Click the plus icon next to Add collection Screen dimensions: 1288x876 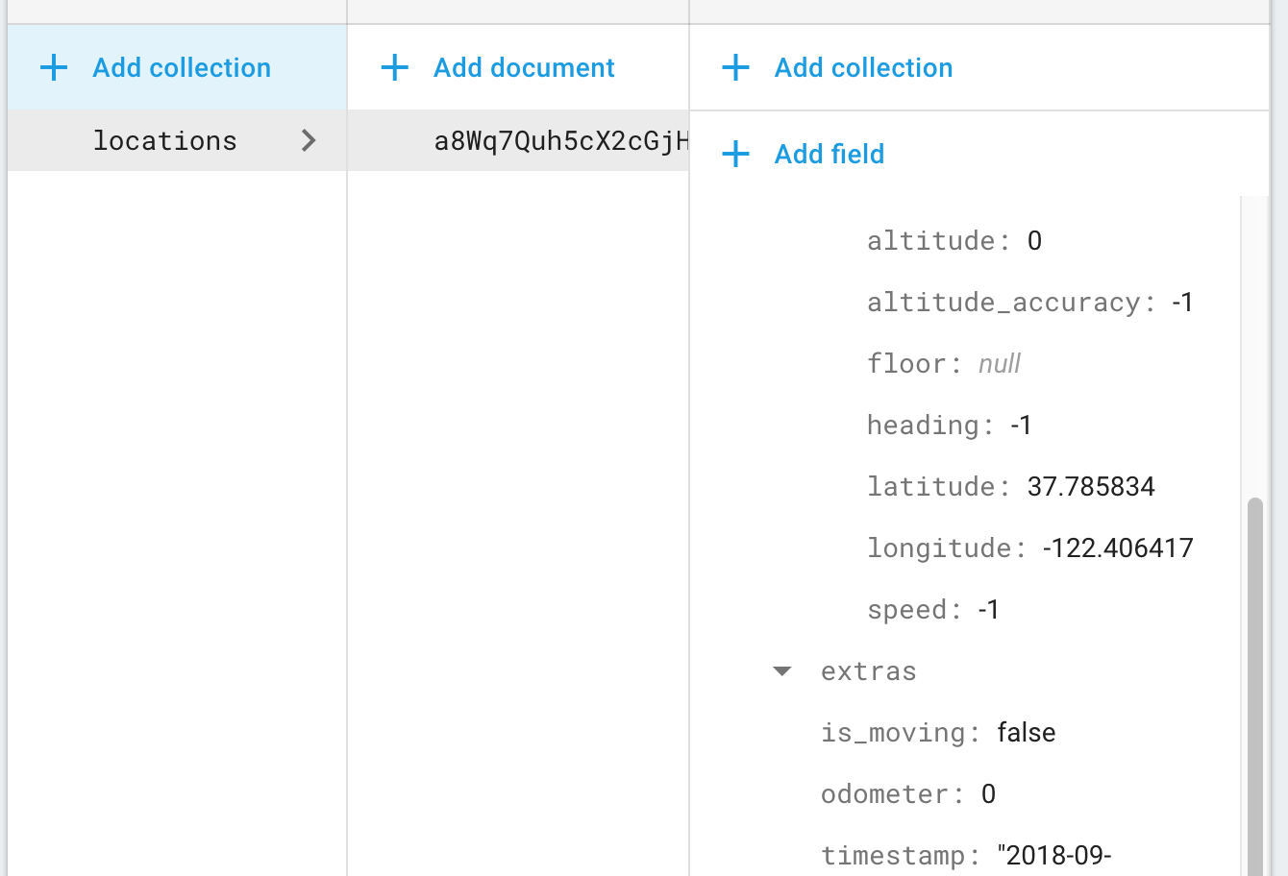point(54,67)
